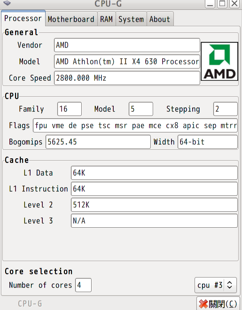Click the CPU-G app icon in title bar
The height and width of the screenshot is (310, 242).
pos(7,3)
